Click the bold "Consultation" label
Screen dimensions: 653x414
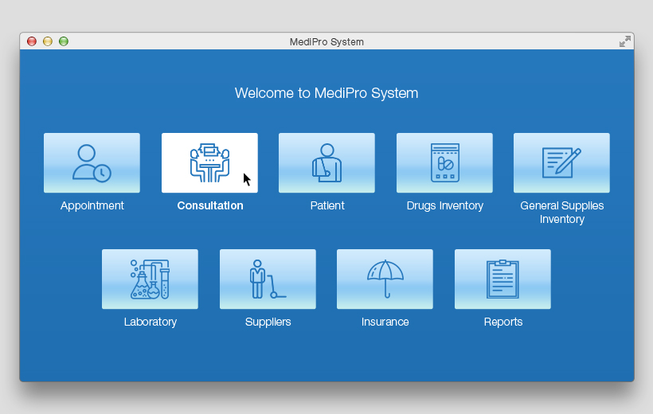pos(210,205)
